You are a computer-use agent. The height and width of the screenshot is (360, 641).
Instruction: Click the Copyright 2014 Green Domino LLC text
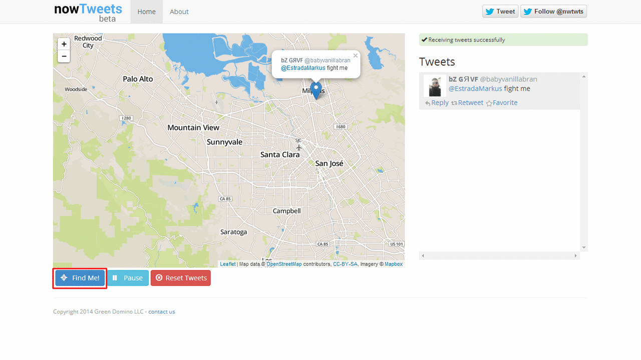[x=99, y=311]
